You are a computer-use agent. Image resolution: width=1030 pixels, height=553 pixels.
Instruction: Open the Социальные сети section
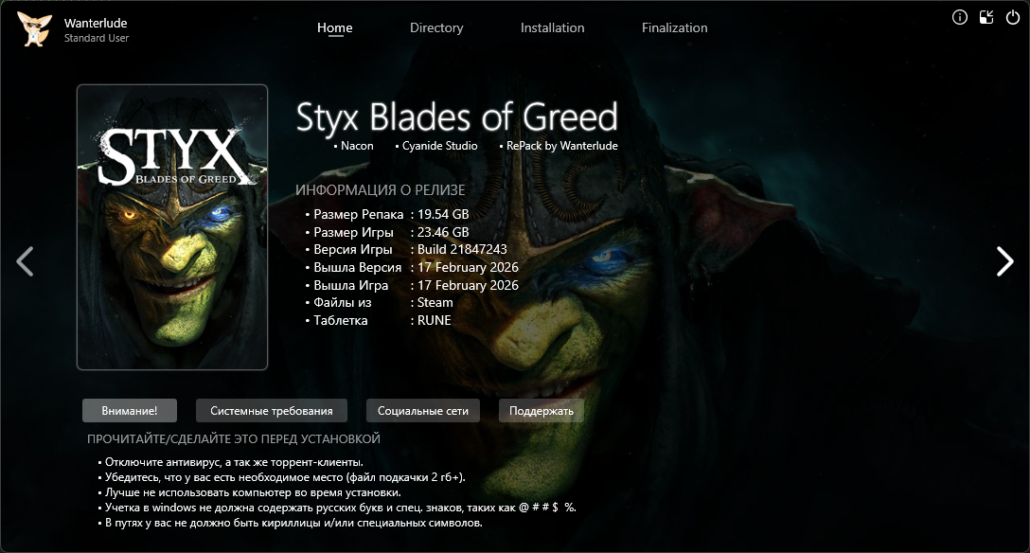423,410
